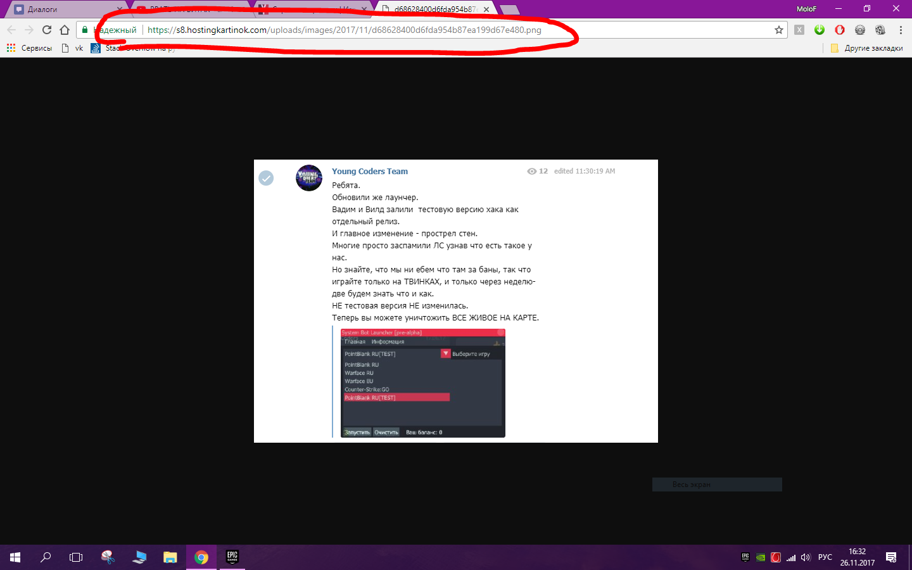
Task: Open the volume slider from the tray speaker
Action: click(805, 557)
